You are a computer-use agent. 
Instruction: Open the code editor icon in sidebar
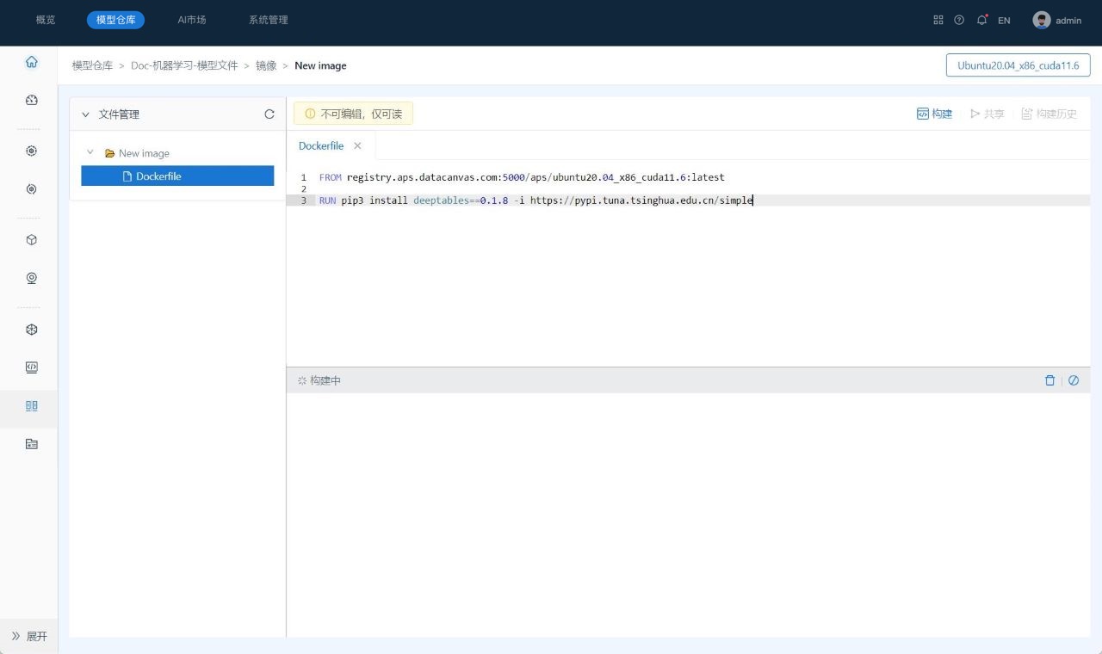click(x=32, y=367)
